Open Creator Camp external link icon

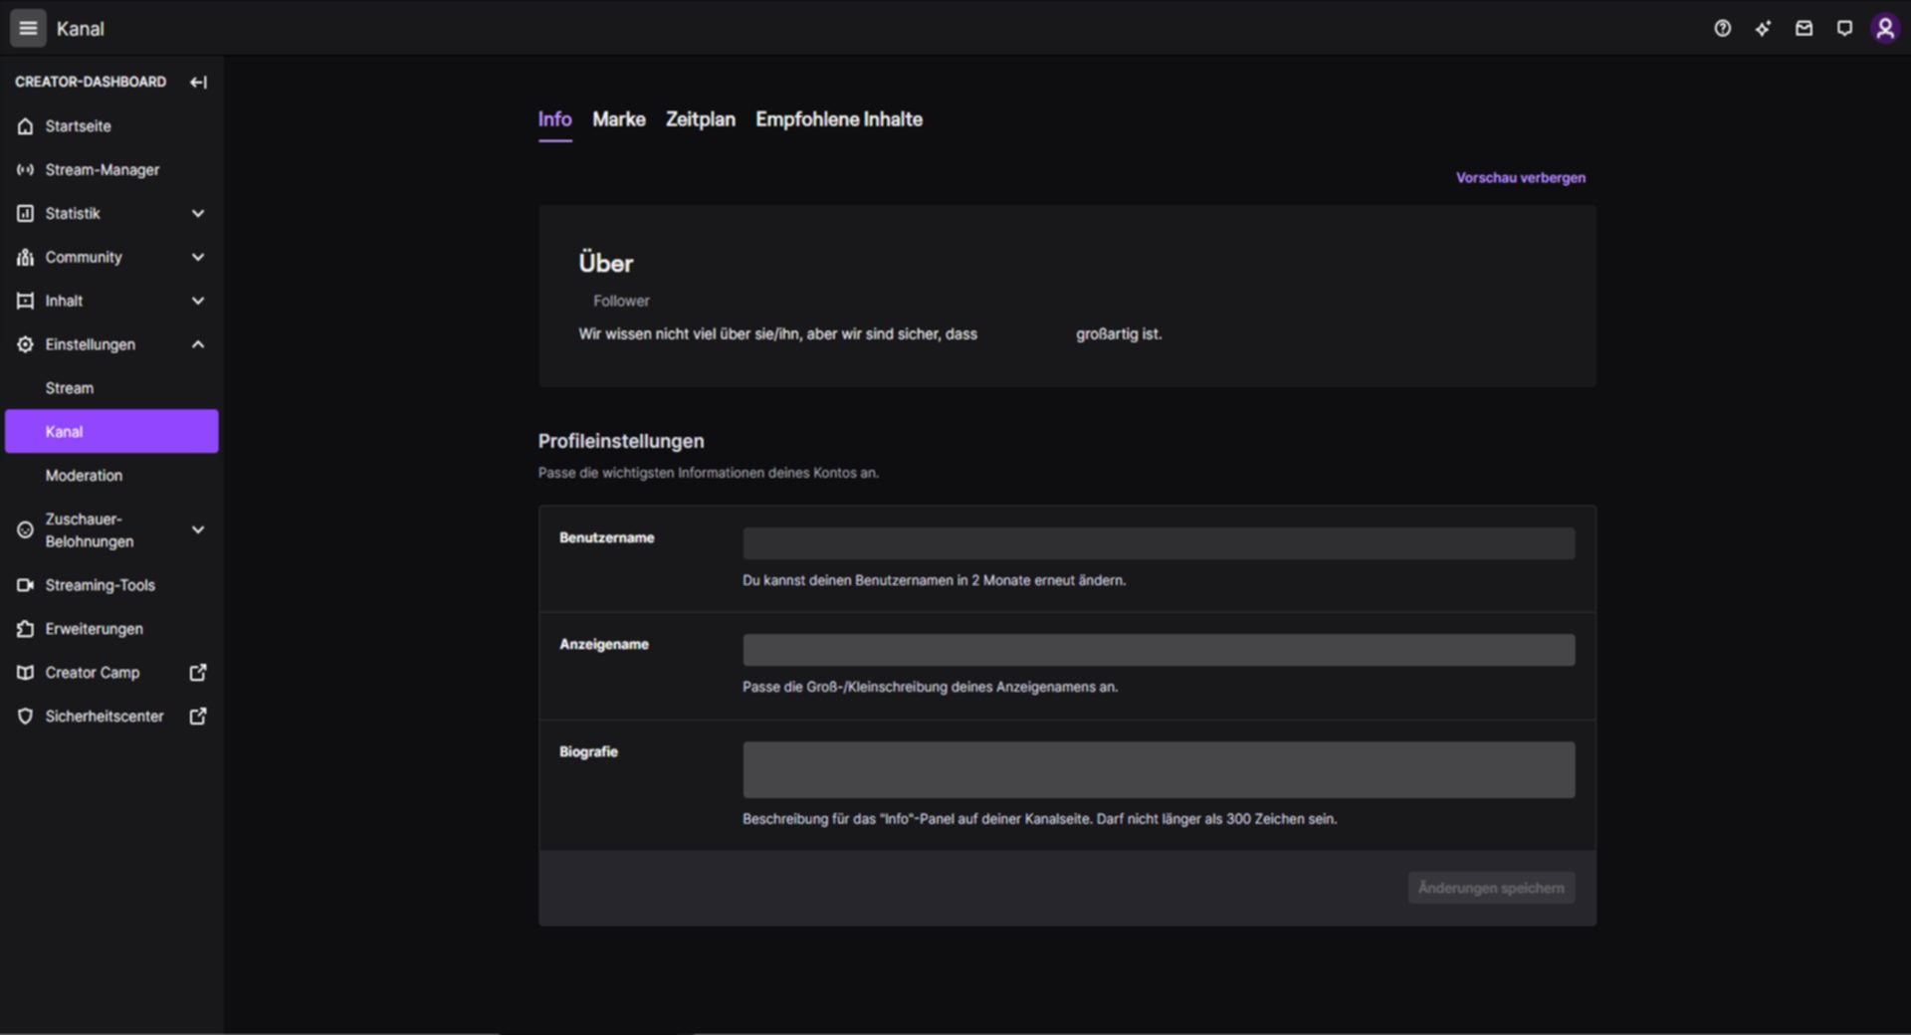pos(198,673)
